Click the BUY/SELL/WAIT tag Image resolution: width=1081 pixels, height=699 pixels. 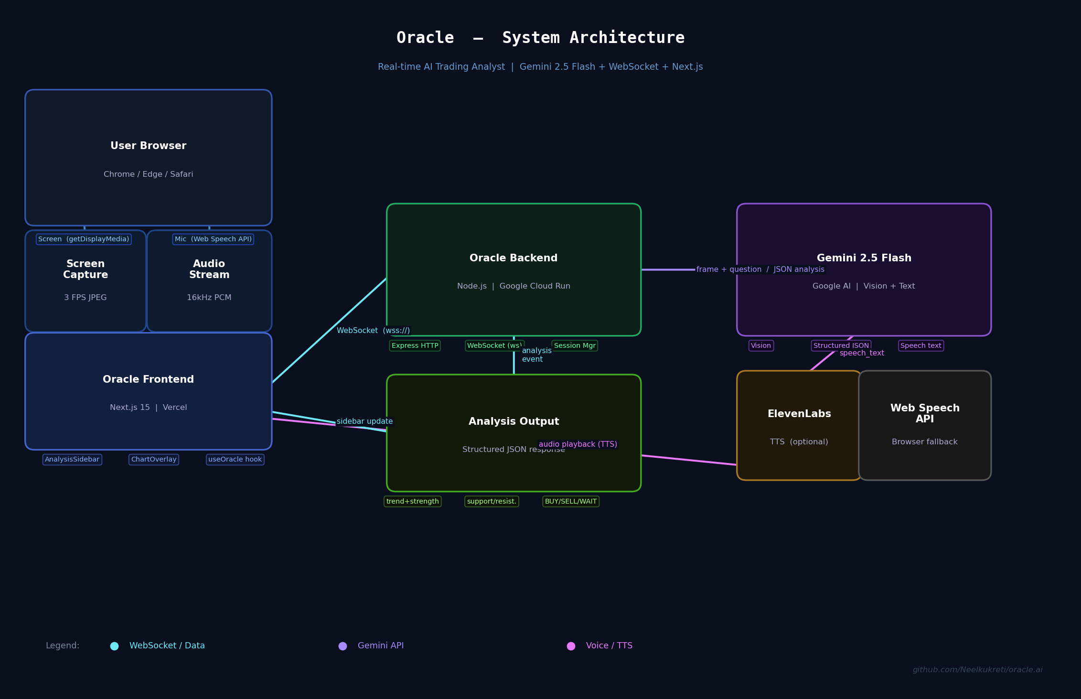[571, 501]
